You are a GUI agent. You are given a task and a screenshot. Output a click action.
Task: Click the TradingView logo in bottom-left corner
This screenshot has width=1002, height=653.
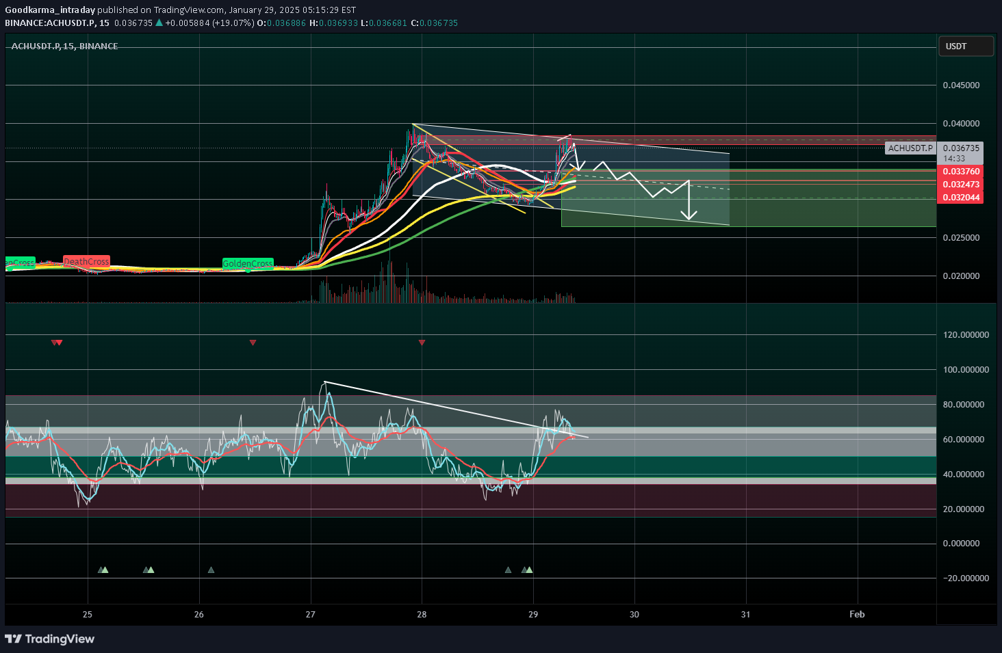tap(49, 639)
